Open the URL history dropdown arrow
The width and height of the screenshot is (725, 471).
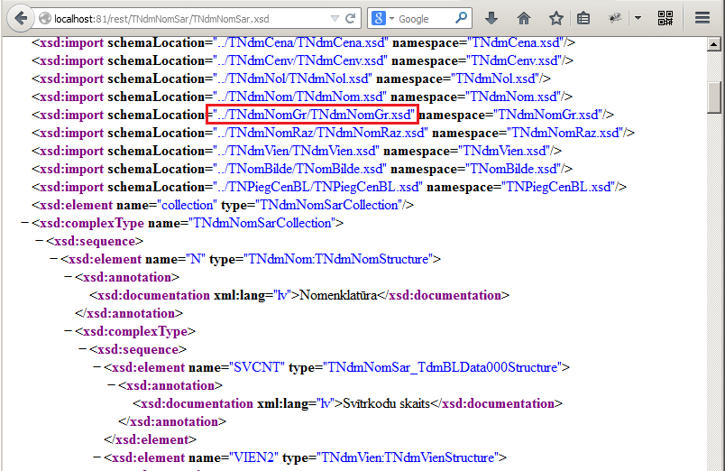[x=335, y=18]
